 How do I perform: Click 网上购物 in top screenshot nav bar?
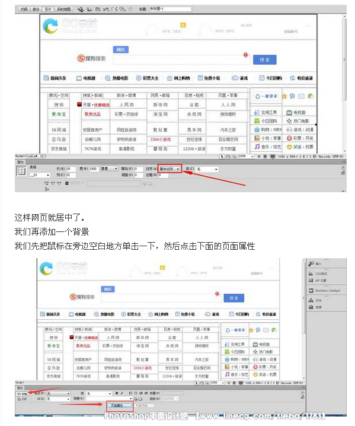178,78
